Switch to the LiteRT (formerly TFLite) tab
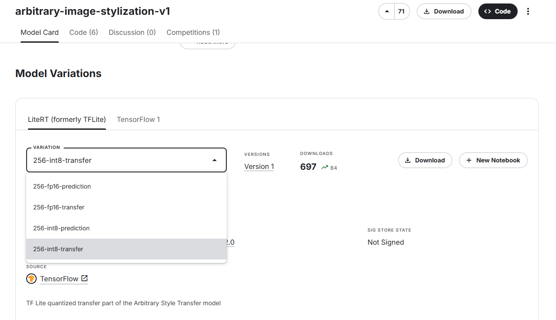556x320 pixels. [x=67, y=119]
